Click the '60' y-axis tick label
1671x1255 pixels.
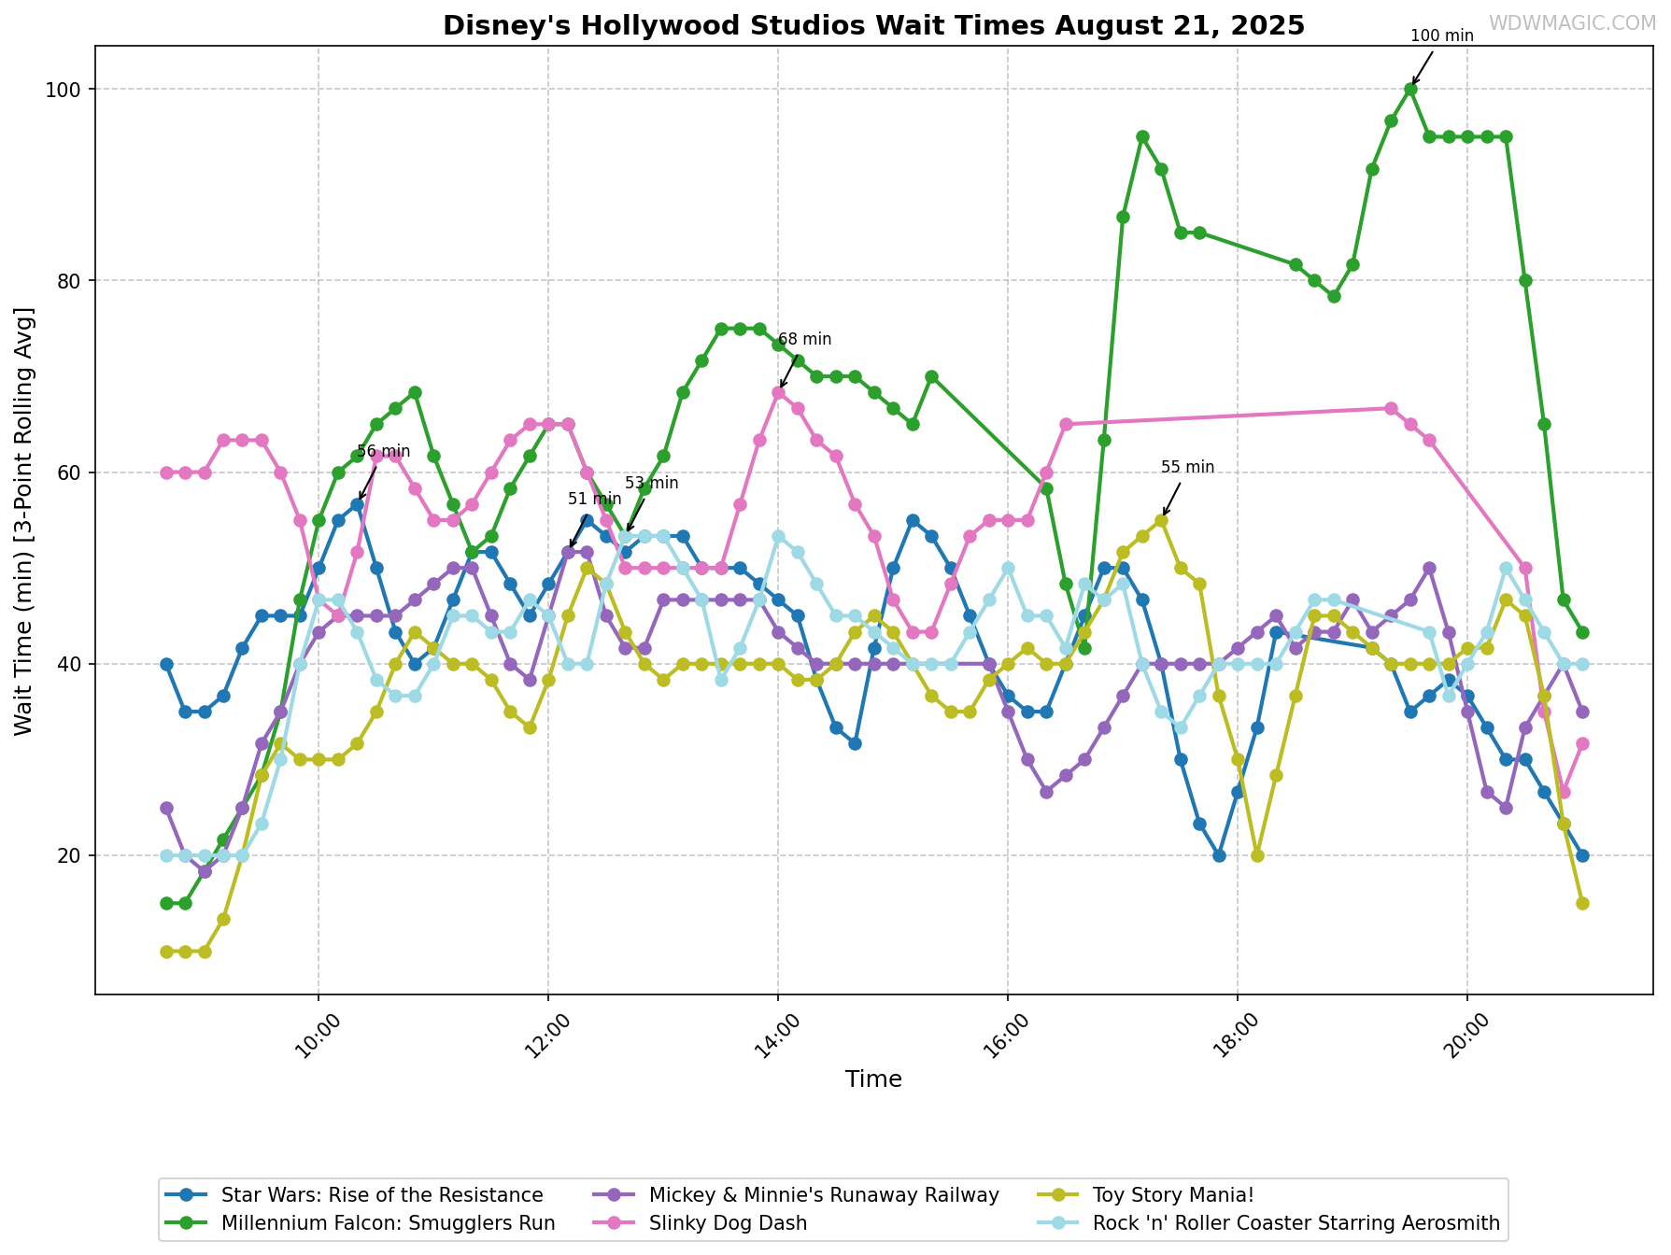71,472
